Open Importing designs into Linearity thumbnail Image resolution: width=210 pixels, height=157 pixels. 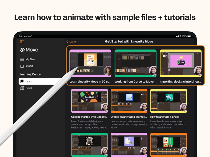(x=181, y=63)
